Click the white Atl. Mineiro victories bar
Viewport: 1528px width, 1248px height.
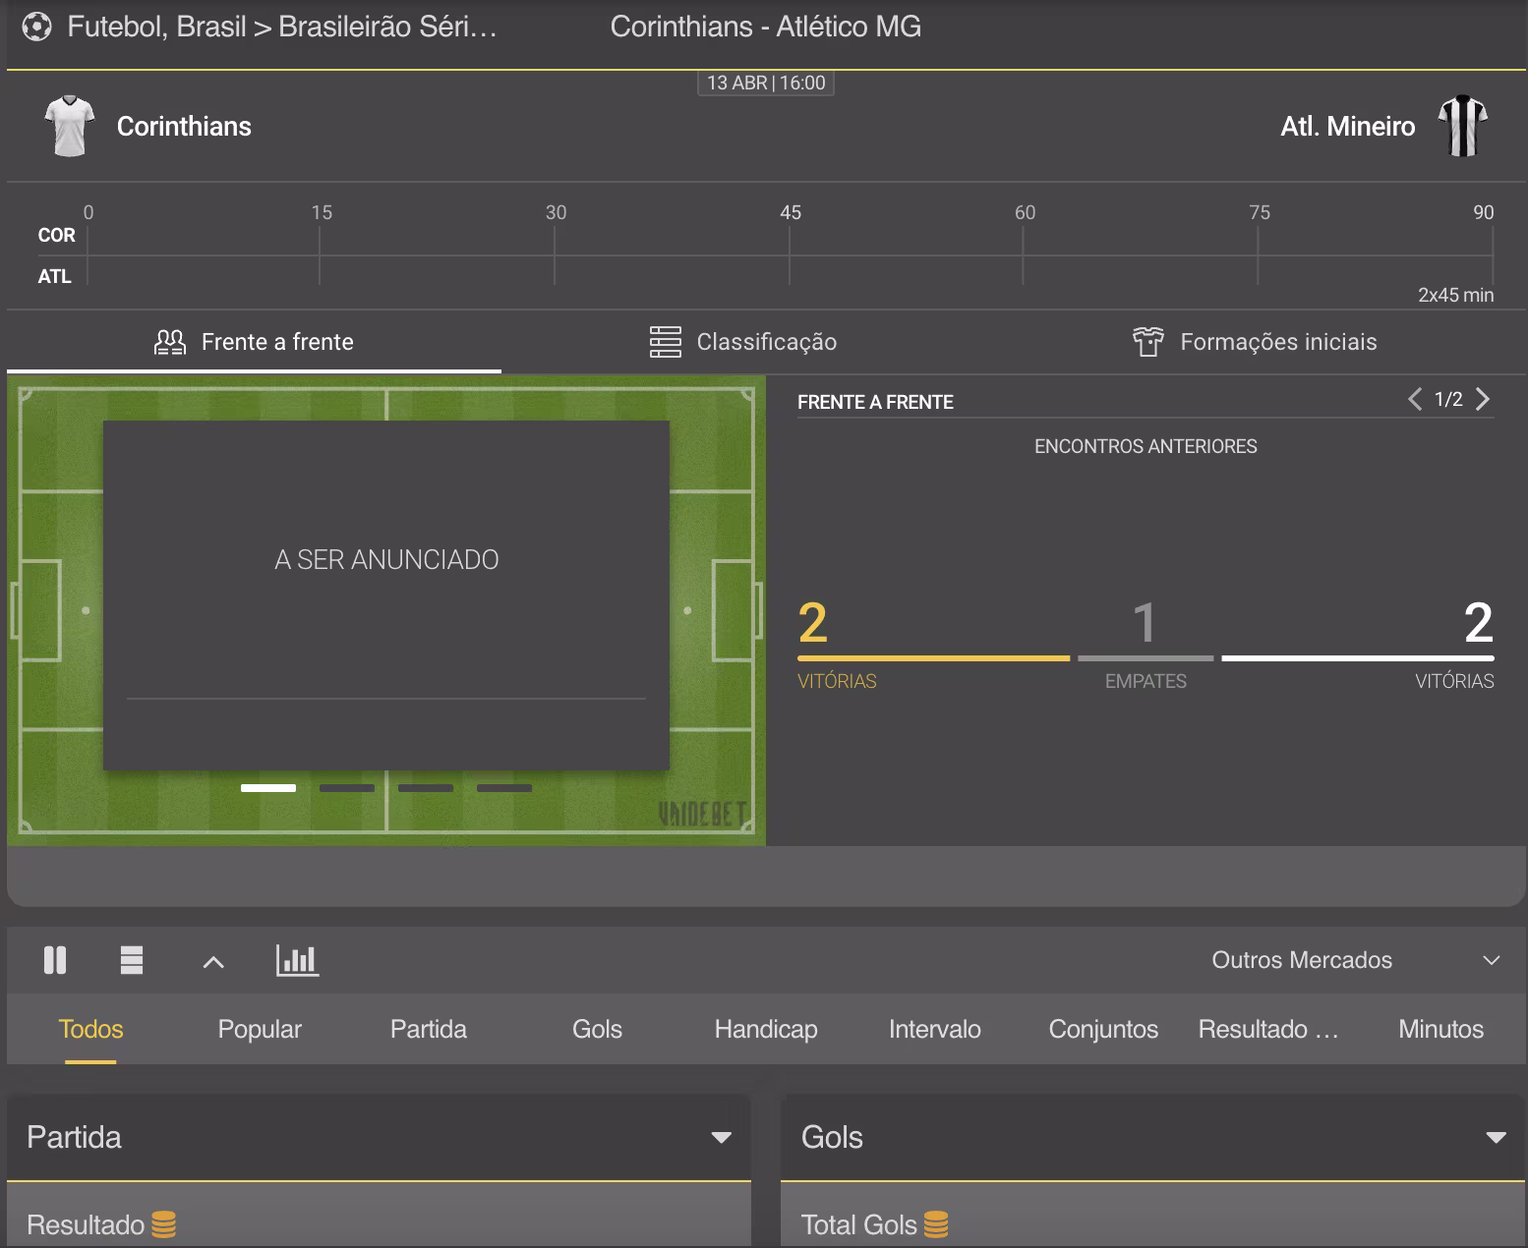(x=1358, y=658)
